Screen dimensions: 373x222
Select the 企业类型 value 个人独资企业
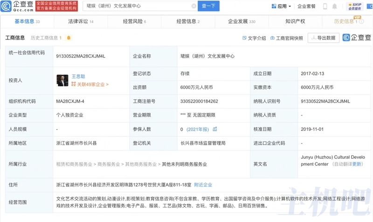tap(69, 115)
